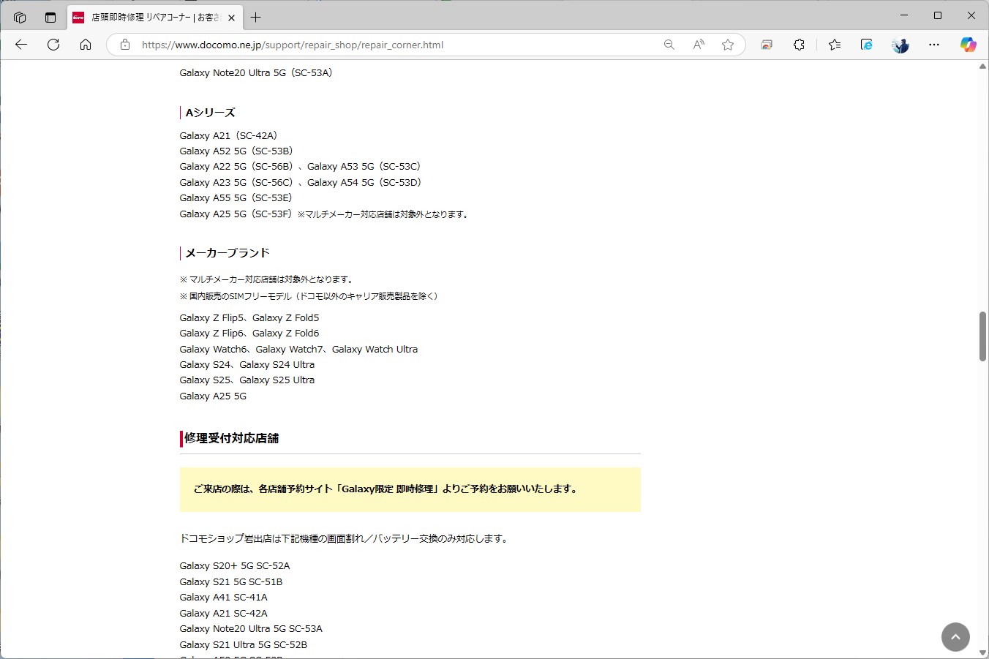Open the Extensions puzzle icon
The height and width of the screenshot is (659, 989).
pyautogui.click(x=799, y=45)
